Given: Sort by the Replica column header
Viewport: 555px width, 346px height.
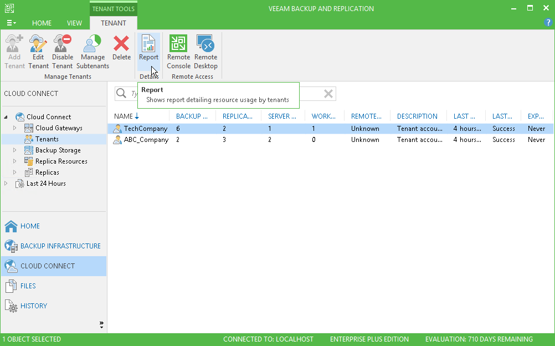Looking at the screenshot, I should (238, 116).
